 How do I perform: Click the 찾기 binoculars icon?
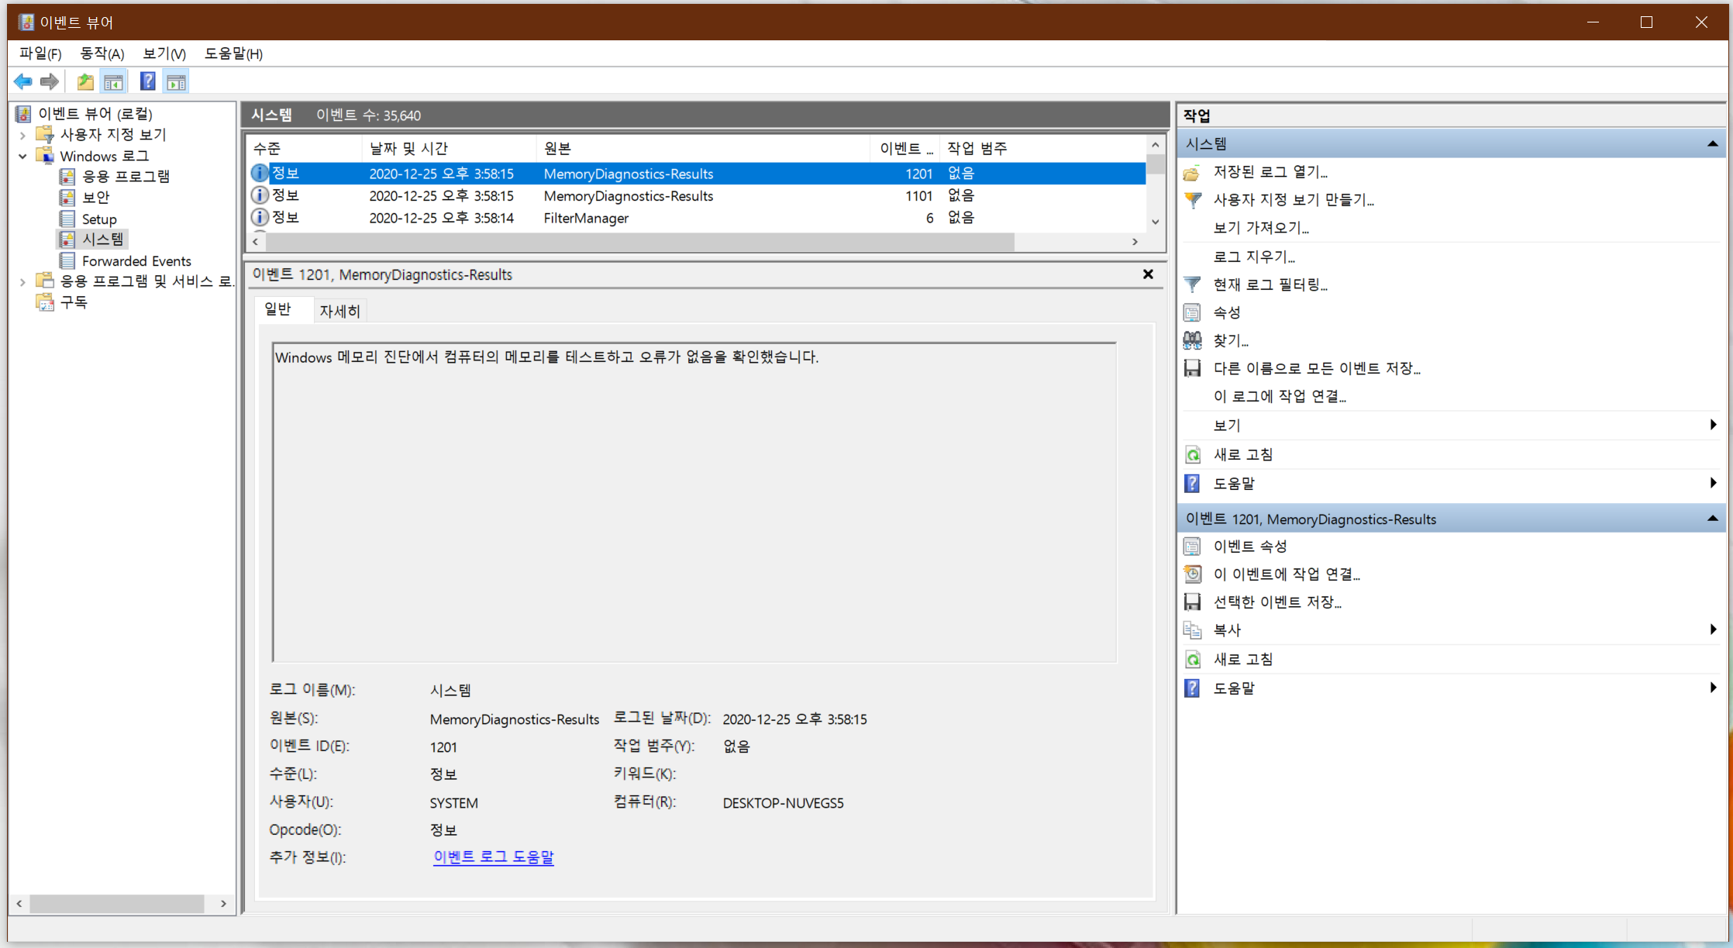1192,340
